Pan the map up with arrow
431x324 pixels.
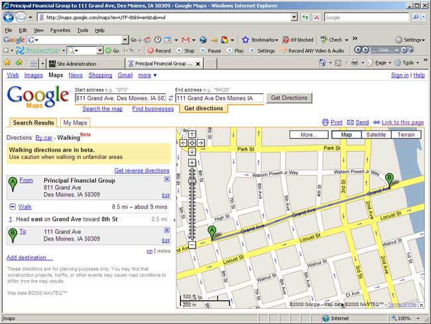192,134
